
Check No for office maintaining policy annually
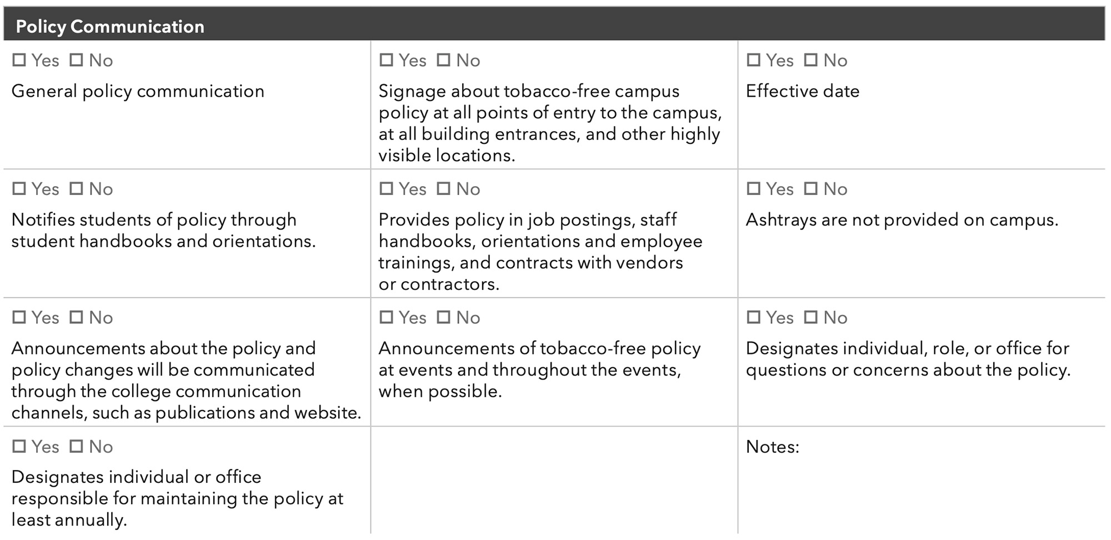point(76,446)
